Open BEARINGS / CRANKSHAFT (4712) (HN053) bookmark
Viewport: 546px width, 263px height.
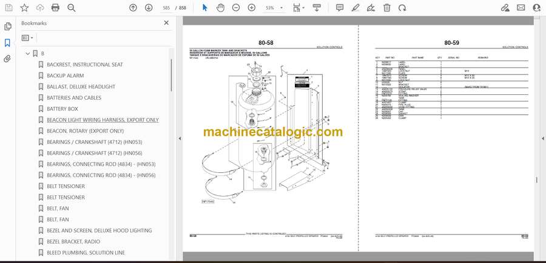(x=95, y=142)
